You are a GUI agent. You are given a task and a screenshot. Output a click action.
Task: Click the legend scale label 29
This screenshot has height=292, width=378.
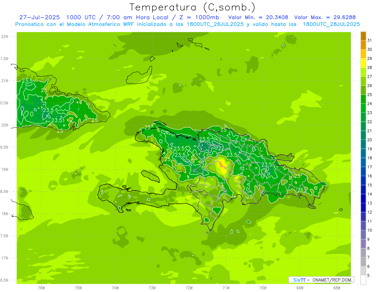[x=369, y=59]
